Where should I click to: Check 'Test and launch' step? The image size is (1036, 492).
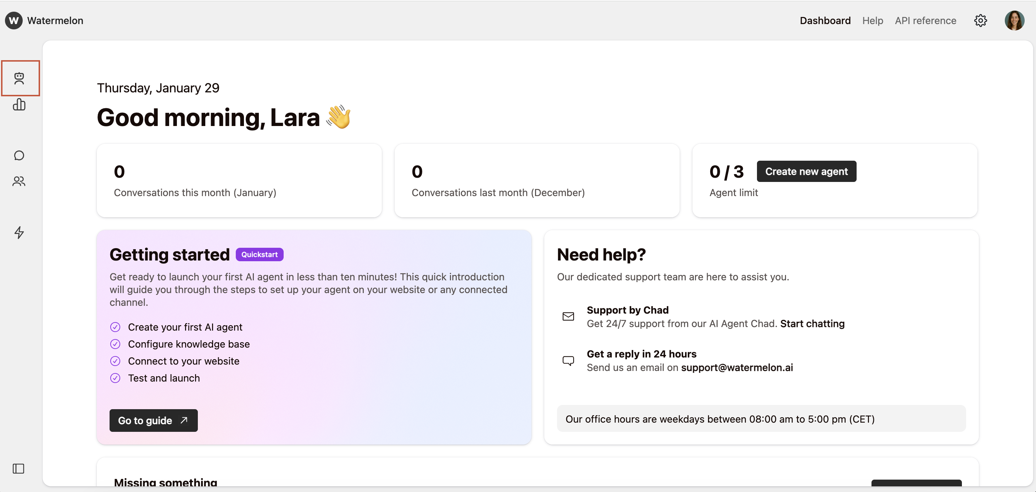coord(115,378)
